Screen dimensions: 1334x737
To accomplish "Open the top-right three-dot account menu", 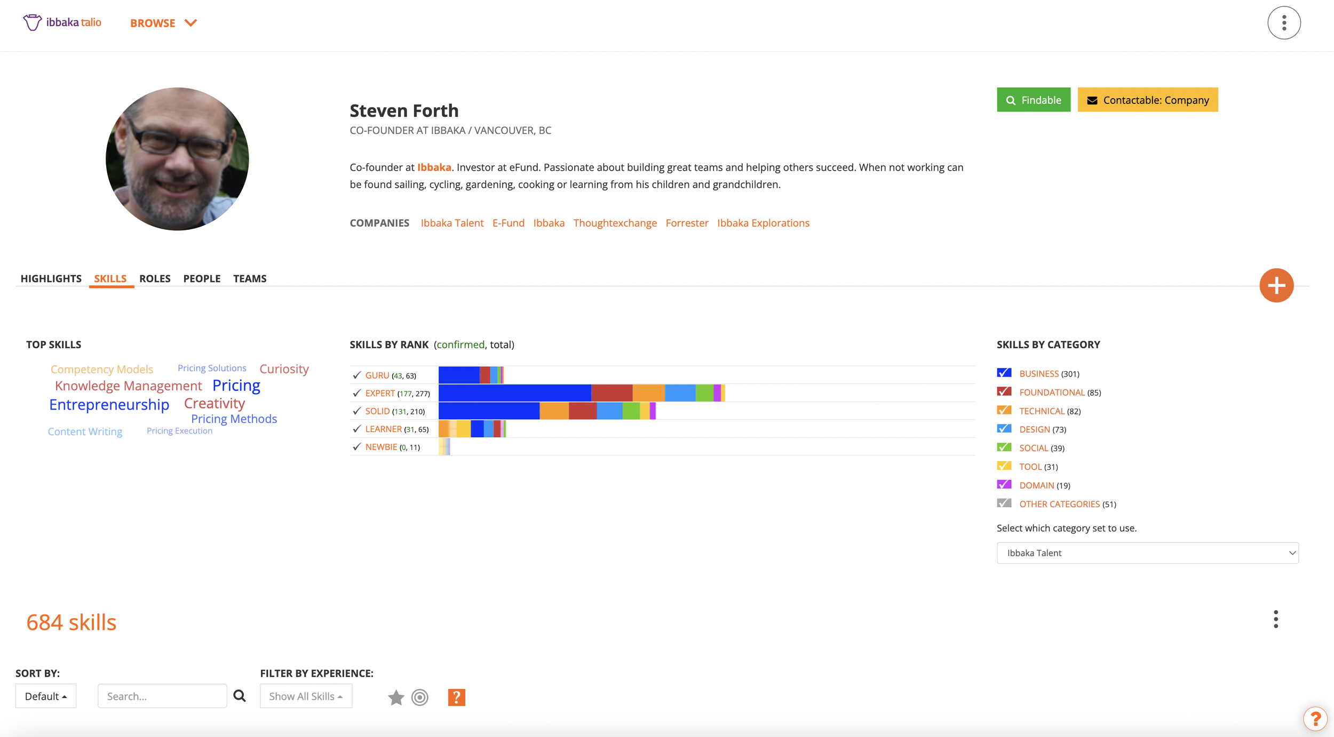I will pyautogui.click(x=1284, y=23).
